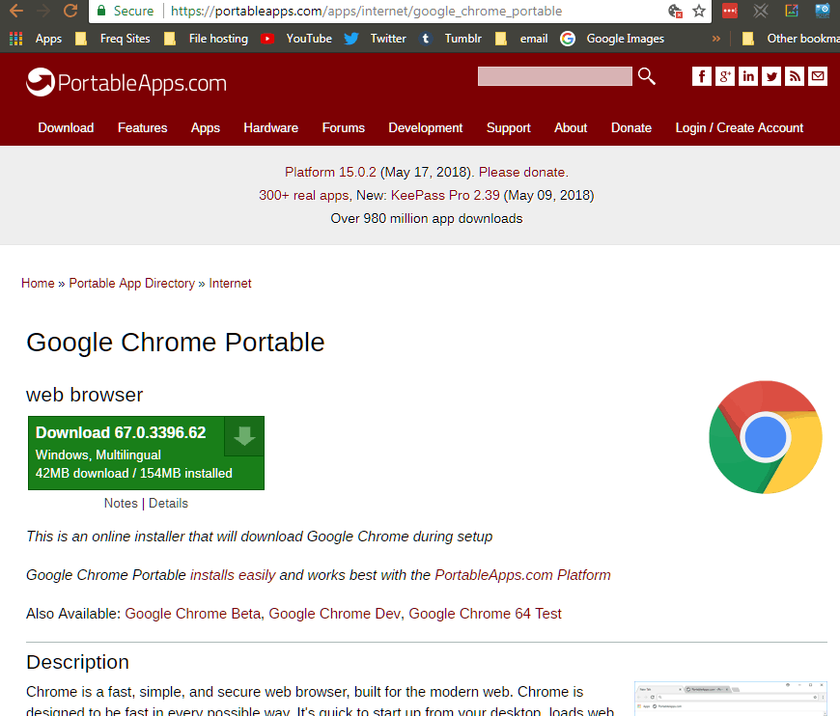
Task: Click the Please donate link
Action: [x=522, y=172]
